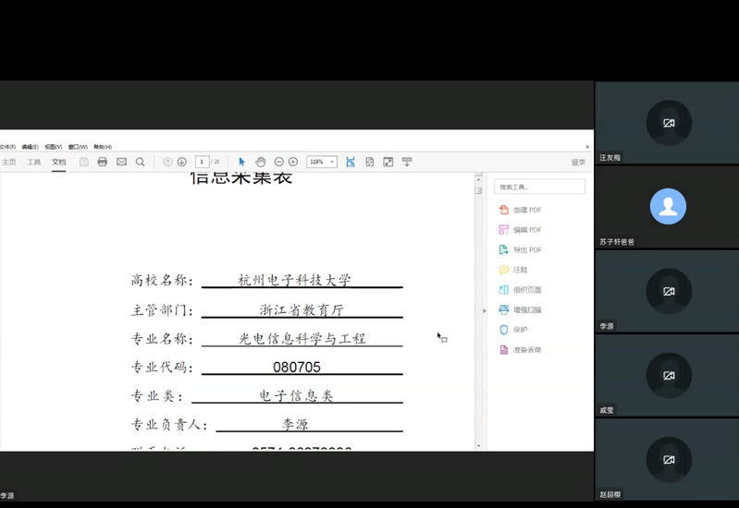The height and width of the screenshot is (508, 739).
Task: Click the text 杭州电子科技大学
Action: (294, 280)
